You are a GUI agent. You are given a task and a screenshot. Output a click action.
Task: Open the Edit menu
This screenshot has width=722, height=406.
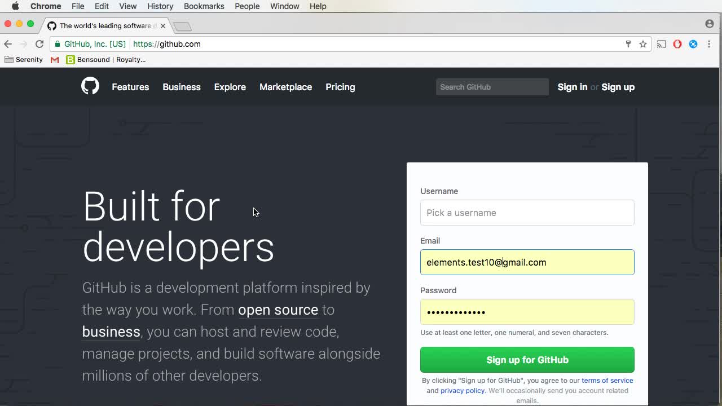(102, 6)
